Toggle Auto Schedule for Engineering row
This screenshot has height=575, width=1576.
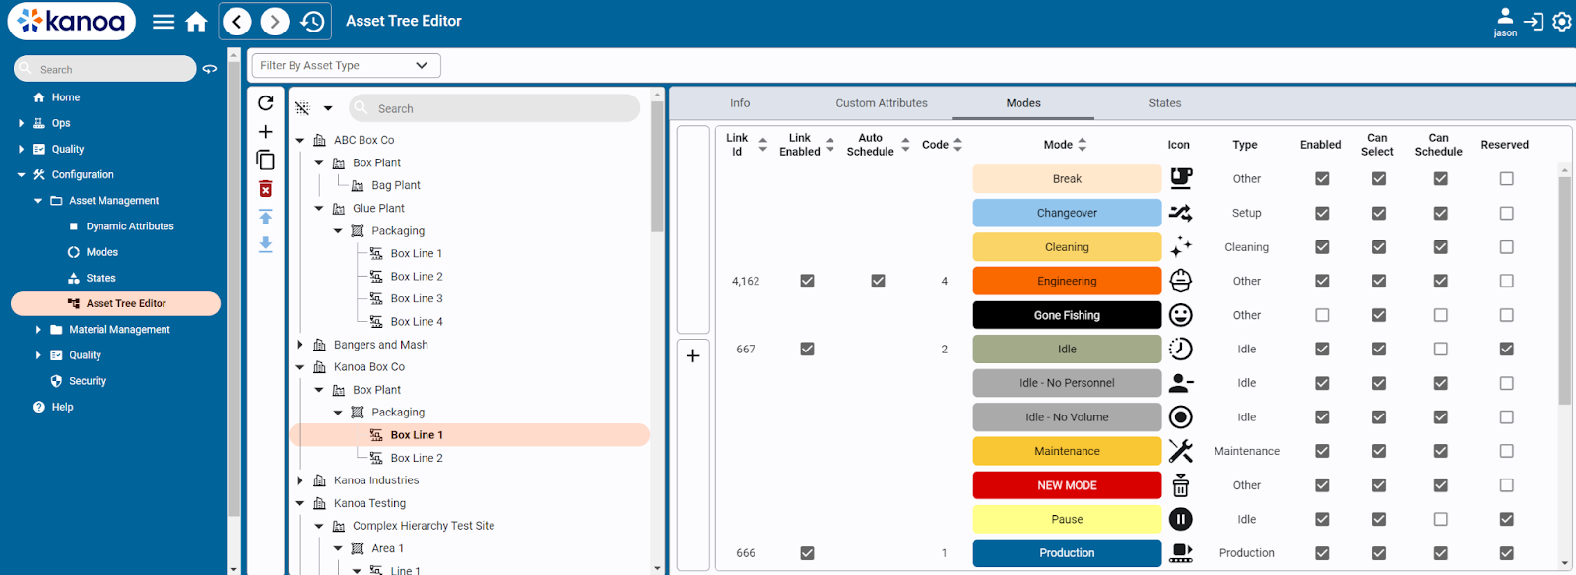pos(878,281)
